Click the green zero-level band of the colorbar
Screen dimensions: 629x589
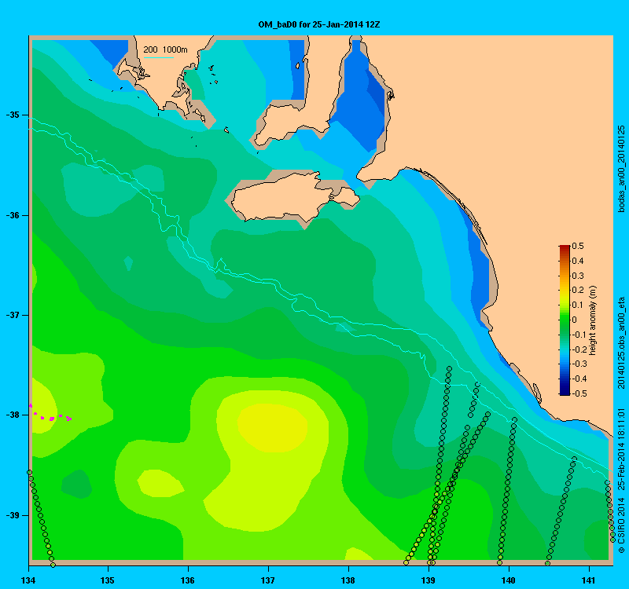565,320
